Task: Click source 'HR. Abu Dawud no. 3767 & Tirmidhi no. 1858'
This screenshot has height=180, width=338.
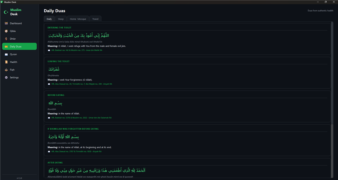Action: click(x=76, y=152)
